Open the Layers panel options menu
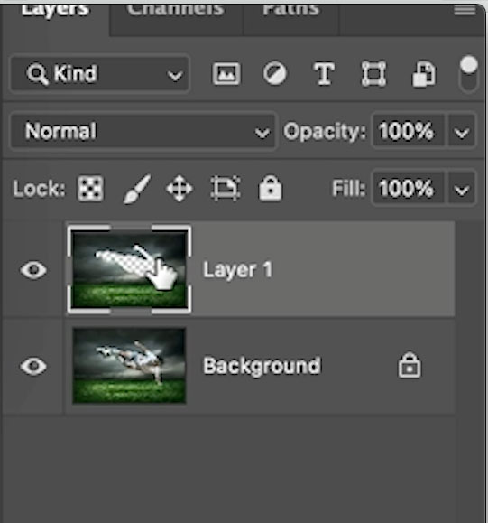 coord(465,10)
